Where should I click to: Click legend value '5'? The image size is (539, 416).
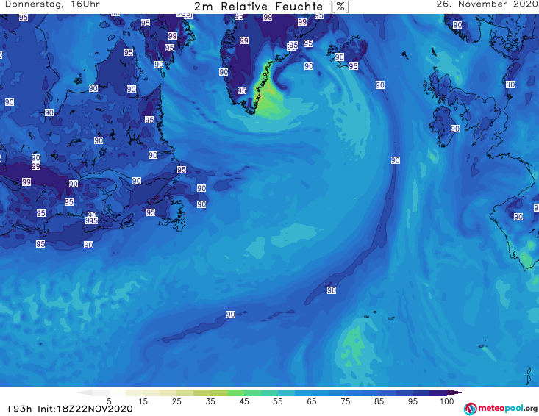pyautogui.click(x=109, y=401)
